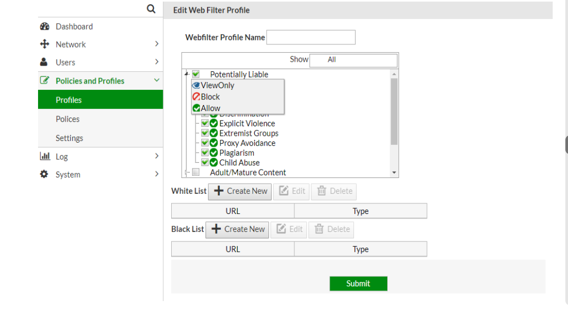Toggle the Extremist Groups checkbox
568x309 pixels.
click(x=204, y=133)
